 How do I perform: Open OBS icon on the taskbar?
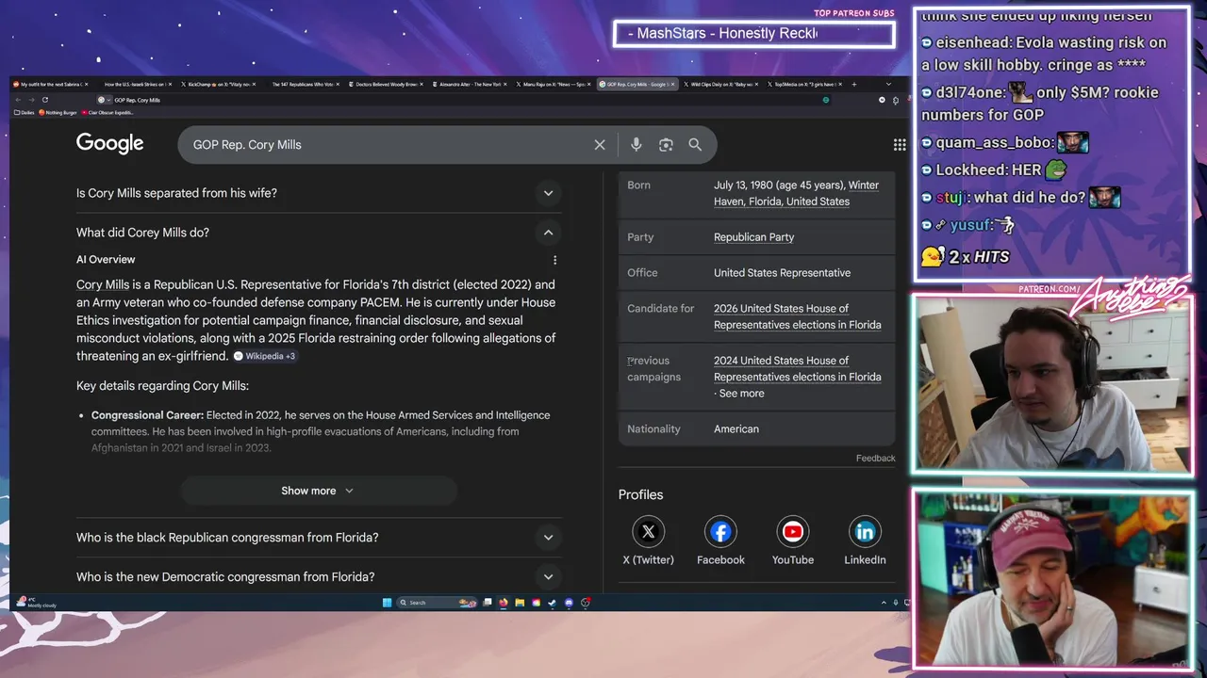pyautogui.click(x=586, y=603)
